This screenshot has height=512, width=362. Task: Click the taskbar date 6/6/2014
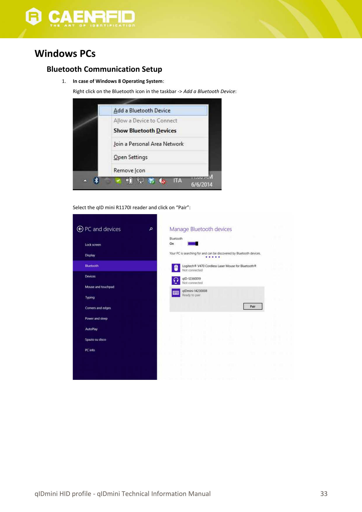(202, 184)
